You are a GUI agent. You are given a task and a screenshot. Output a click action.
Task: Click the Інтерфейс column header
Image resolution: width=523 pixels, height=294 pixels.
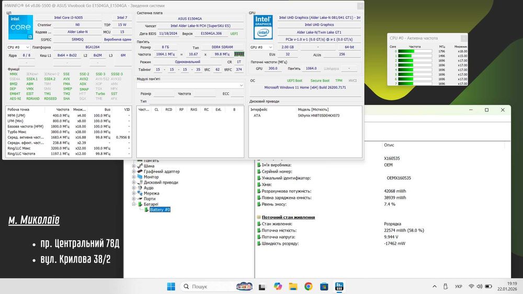tap(259, 109)
